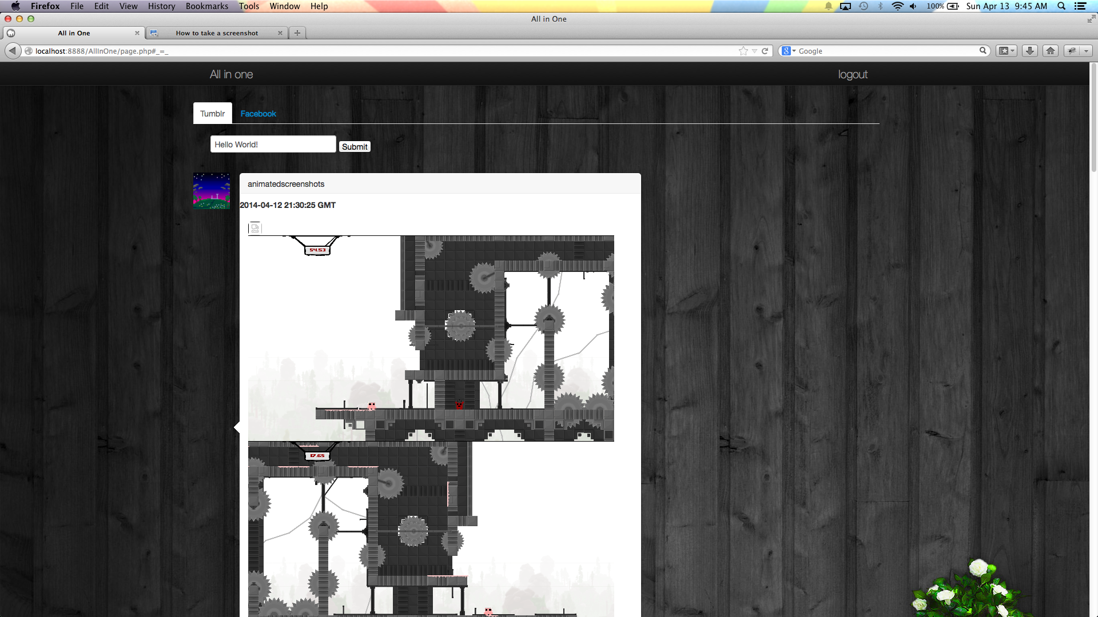Image resolution: width=1098 pixels, height=617 pixels.
Task: Bookmark this page with the star icon
Action: [743, 51]
